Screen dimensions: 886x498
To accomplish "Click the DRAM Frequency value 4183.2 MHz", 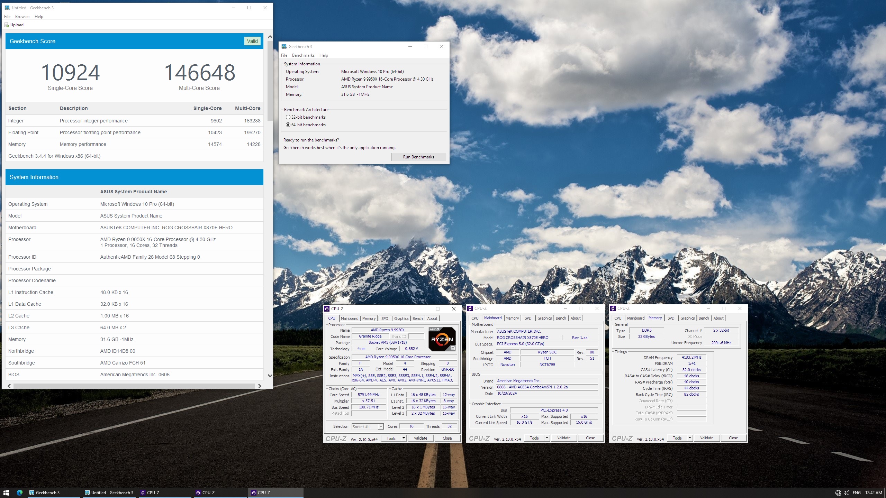I will (x=691, y=358).
